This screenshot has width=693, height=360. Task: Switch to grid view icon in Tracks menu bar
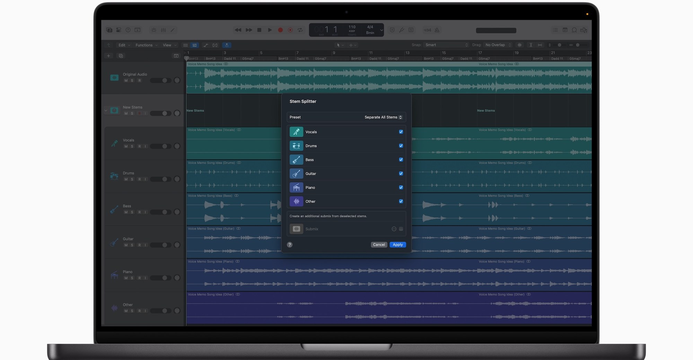(185, 45)
